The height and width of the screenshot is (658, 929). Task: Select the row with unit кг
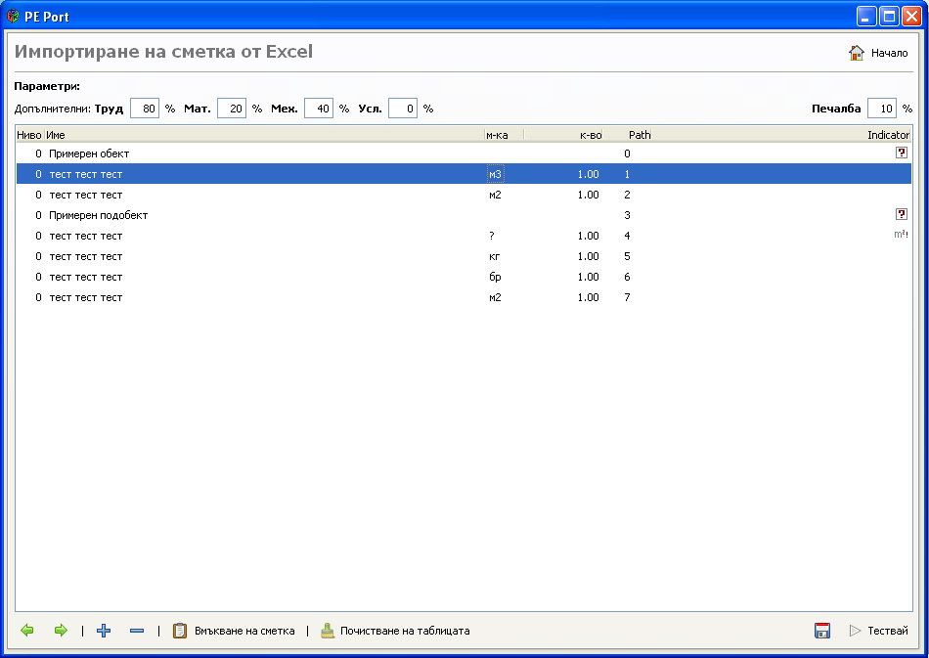[293, 256]
